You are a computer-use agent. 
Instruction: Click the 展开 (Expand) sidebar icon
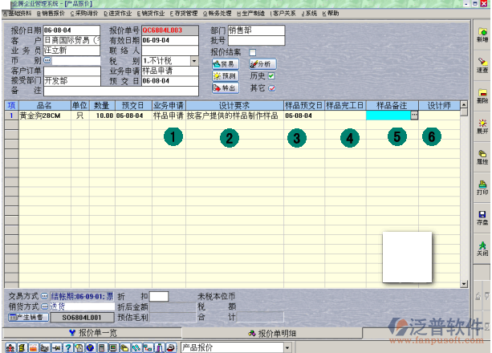pos(482,125)
